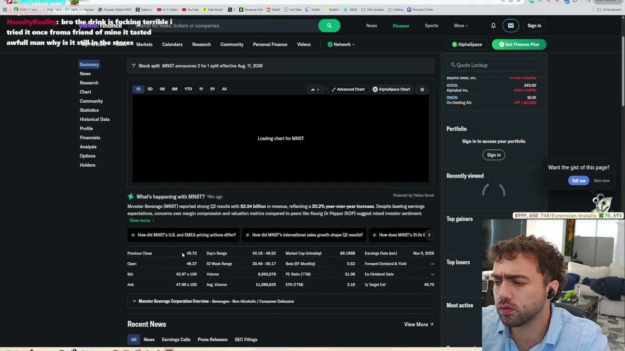Screen dimensions: 625x351
Task: Expand Monster Beverage Corporation Overview
Action: click(x=281, y=301)
